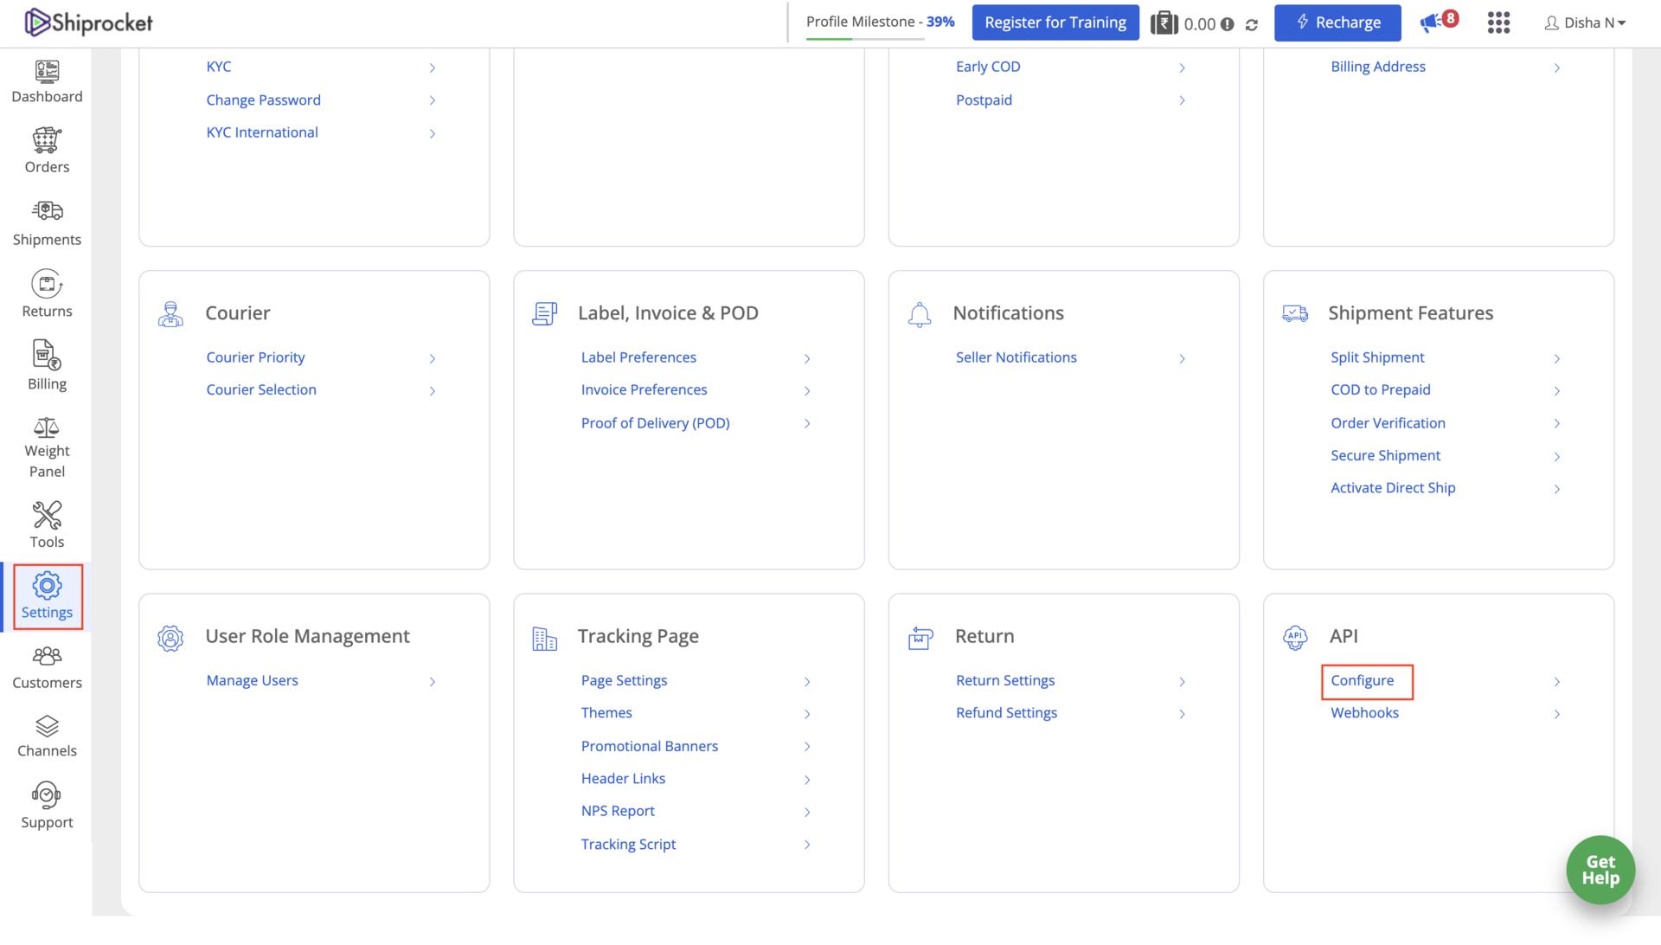The image size is (1661, 945).
Task: Expand chevron next to Courier Priority
Action: click(432, 358)
